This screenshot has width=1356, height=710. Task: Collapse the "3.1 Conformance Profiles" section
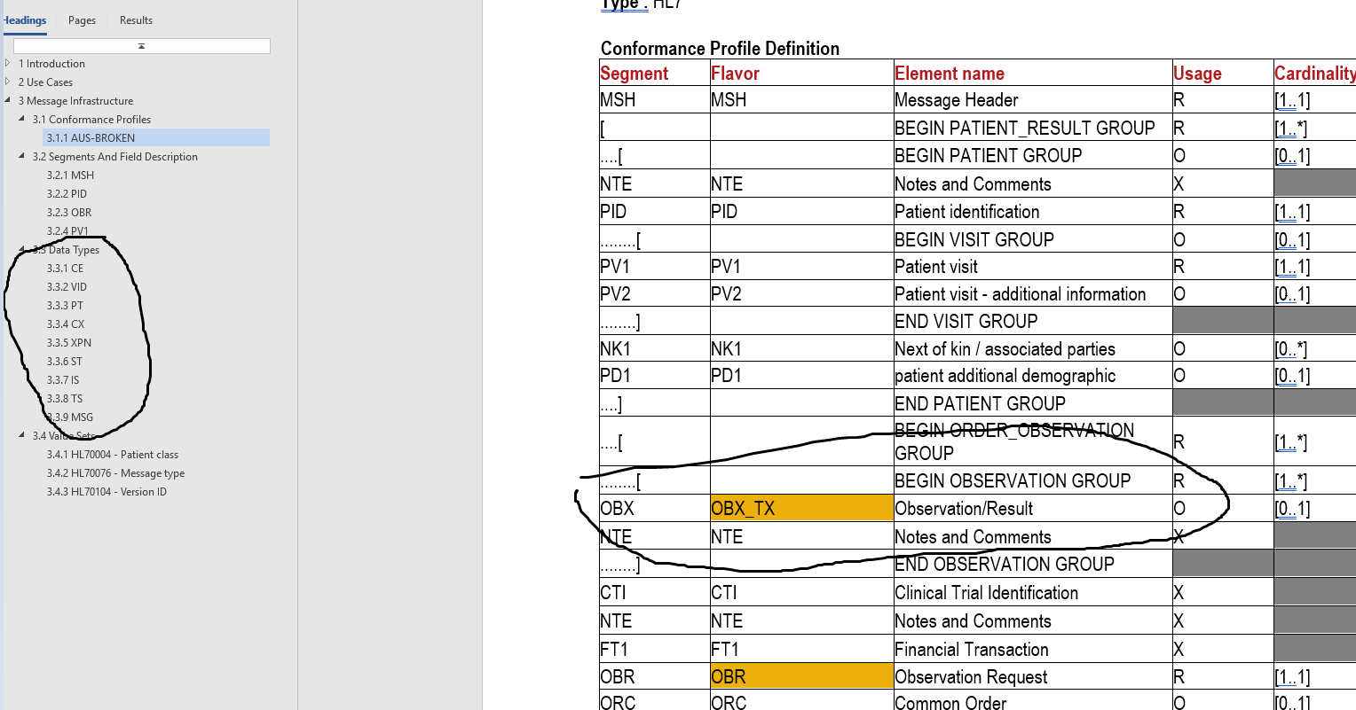pos(20,119)
